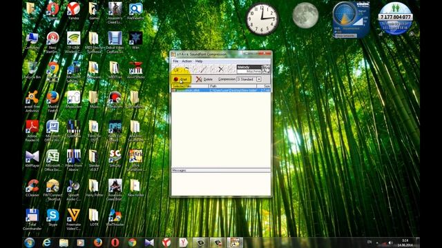Open the Mozilla Firefox desktop shortcut

tap(52, 101)
